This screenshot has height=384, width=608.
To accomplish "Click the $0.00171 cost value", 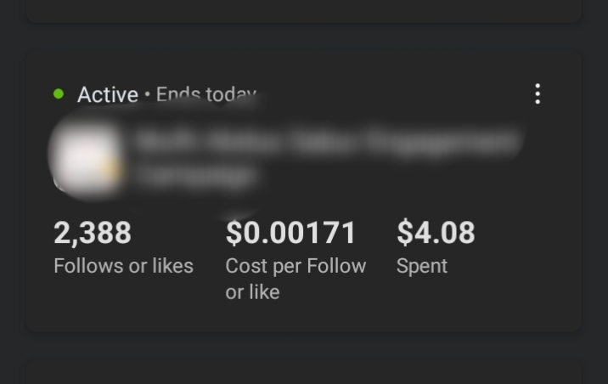I will (290, 232).
